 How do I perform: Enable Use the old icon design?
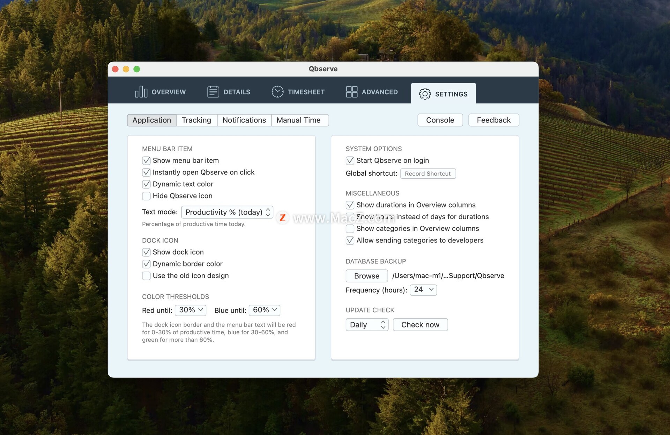point(146,276)
